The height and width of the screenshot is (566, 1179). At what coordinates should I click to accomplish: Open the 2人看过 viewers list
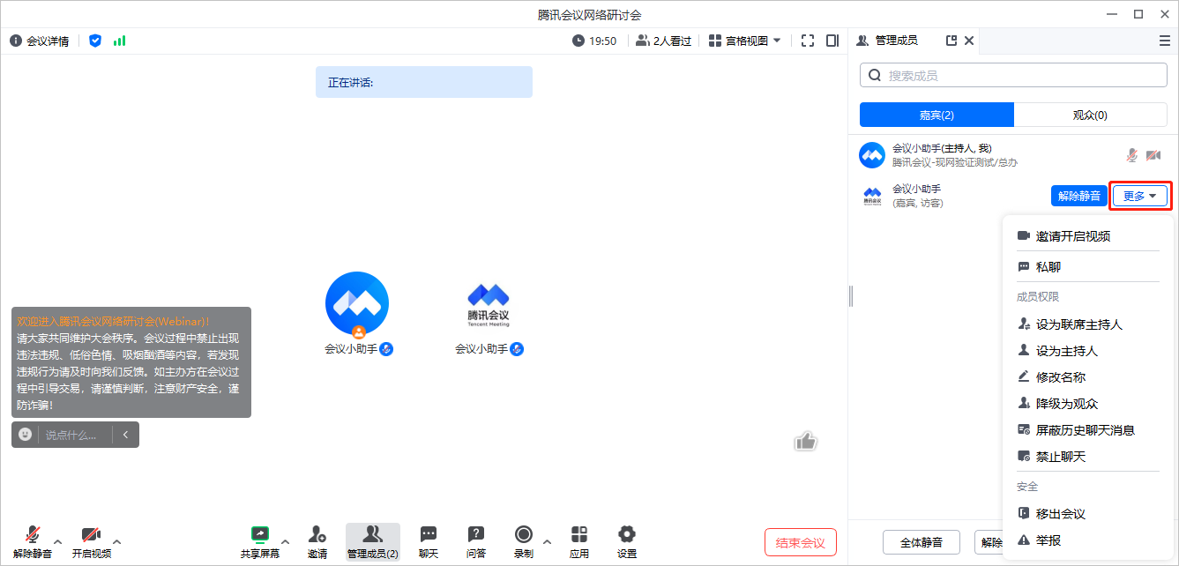point(663,41)
